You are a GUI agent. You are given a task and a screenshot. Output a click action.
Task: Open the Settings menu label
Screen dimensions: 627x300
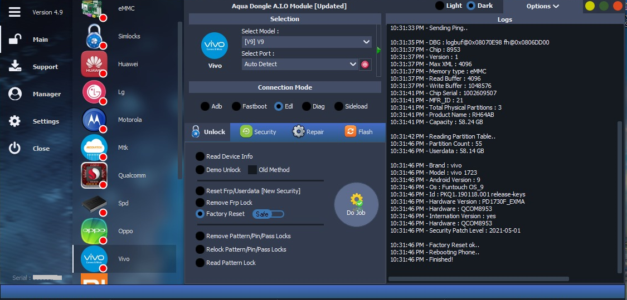point(46,121)
